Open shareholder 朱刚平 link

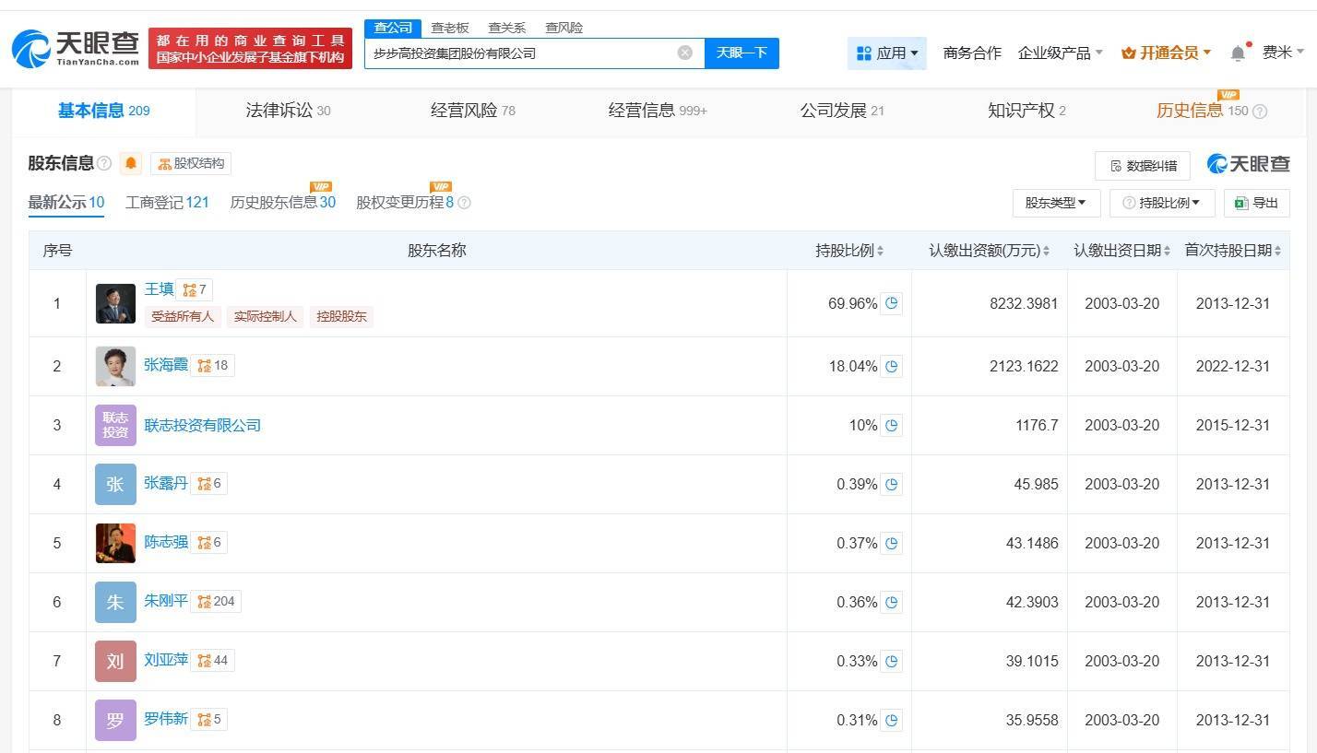click(166, 601)
